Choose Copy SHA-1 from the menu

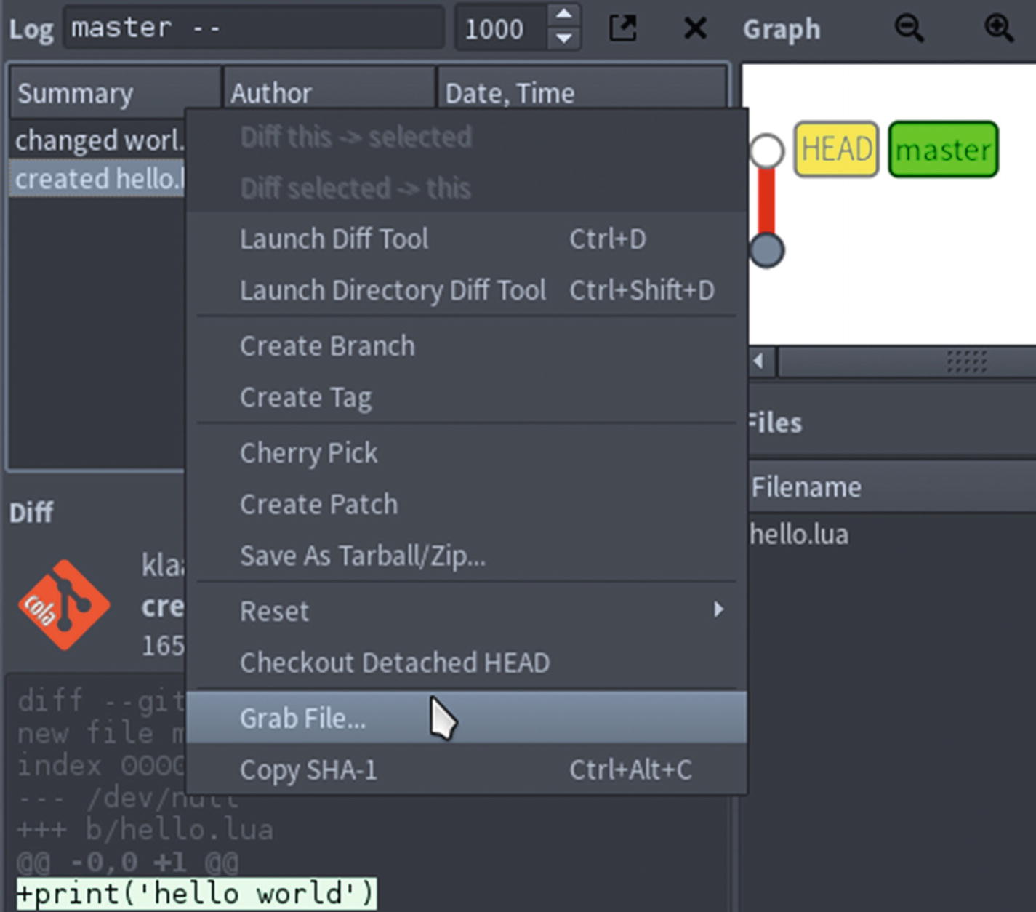[x=467, y=769]
